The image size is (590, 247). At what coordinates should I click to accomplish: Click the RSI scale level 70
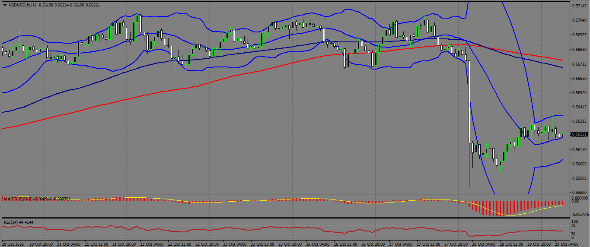[x=574, y=225]
